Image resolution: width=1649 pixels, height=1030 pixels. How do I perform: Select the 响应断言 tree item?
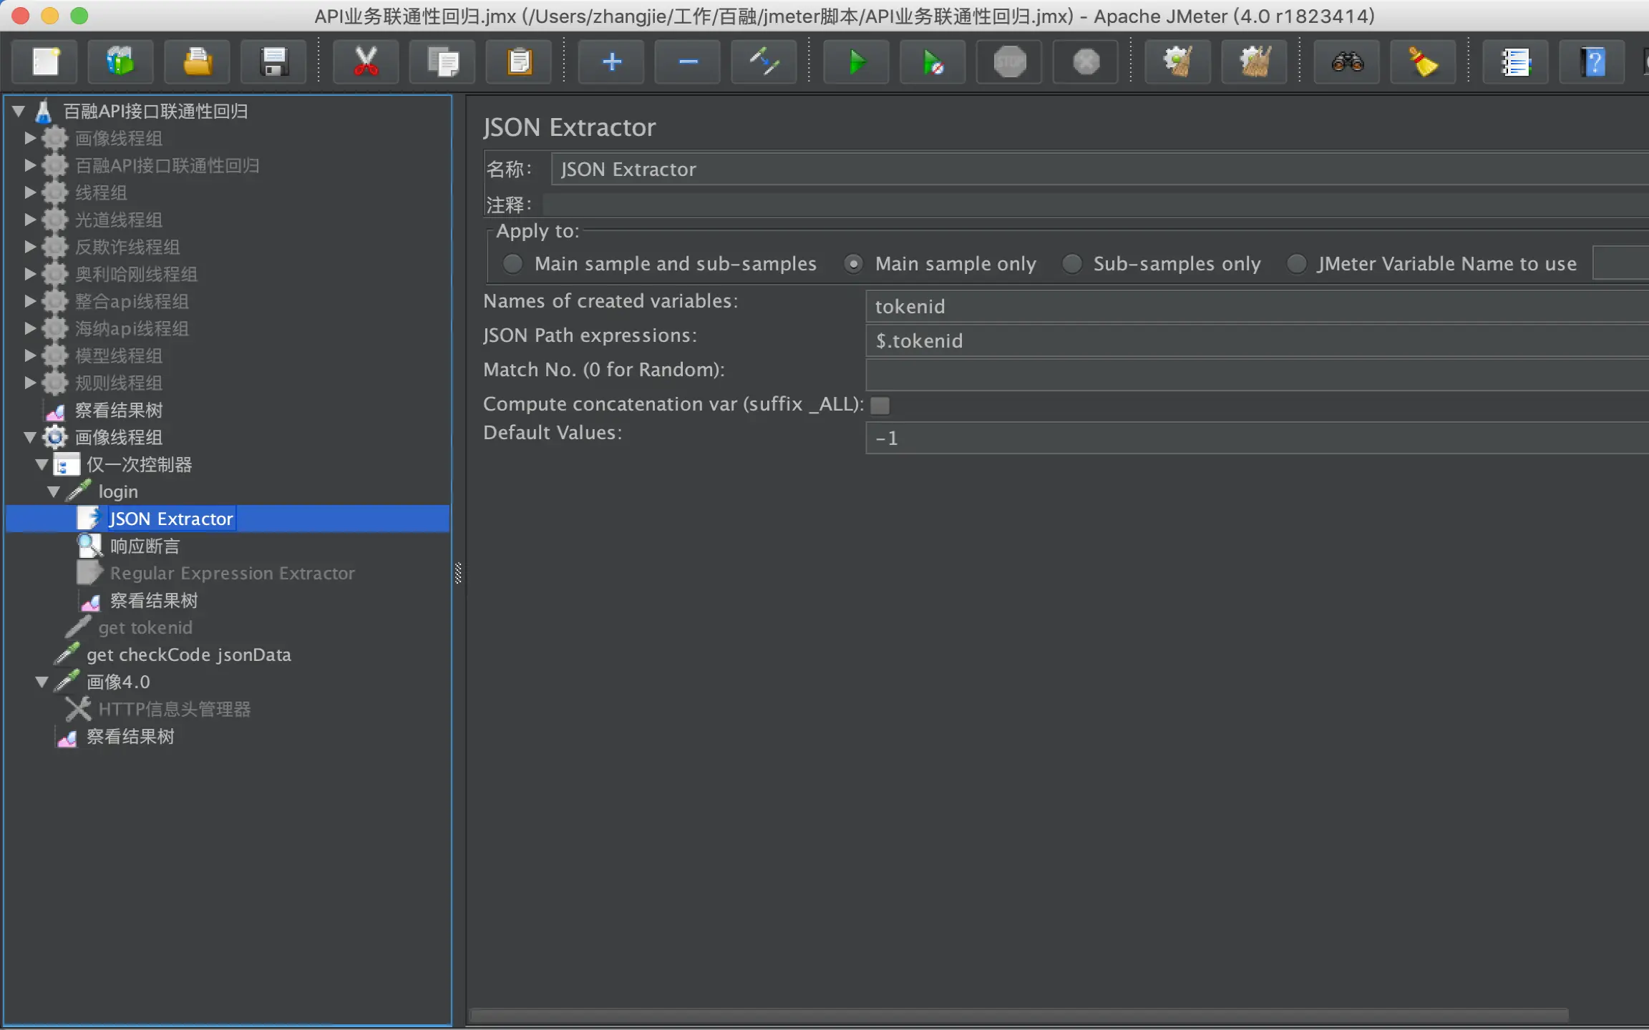(145, 546)
